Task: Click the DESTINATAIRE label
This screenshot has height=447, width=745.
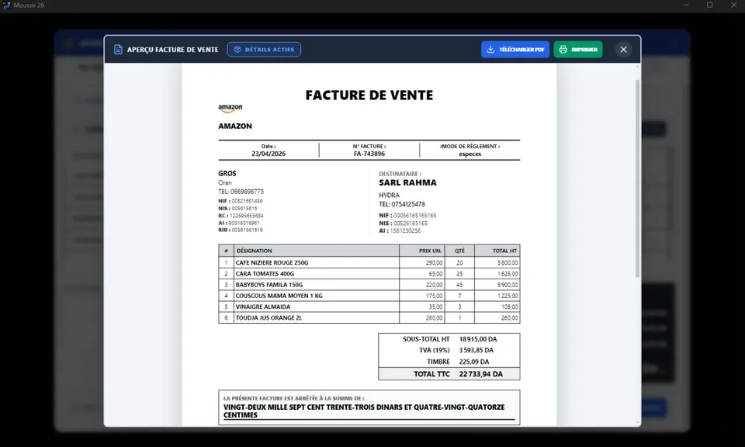Action: 400,174
